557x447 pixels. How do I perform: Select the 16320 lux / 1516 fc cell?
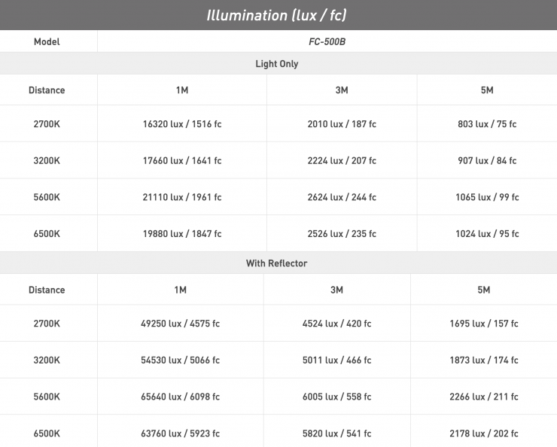tap(181, 123)
